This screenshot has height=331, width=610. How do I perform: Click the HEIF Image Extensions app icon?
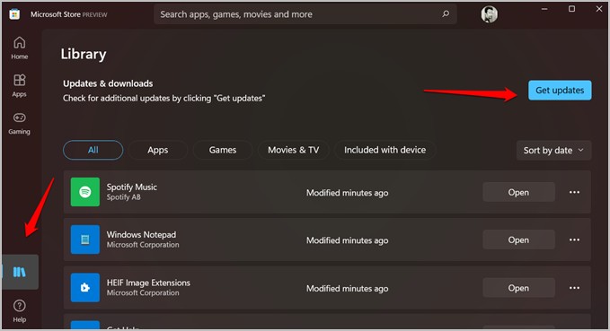[x=85, y=287]
